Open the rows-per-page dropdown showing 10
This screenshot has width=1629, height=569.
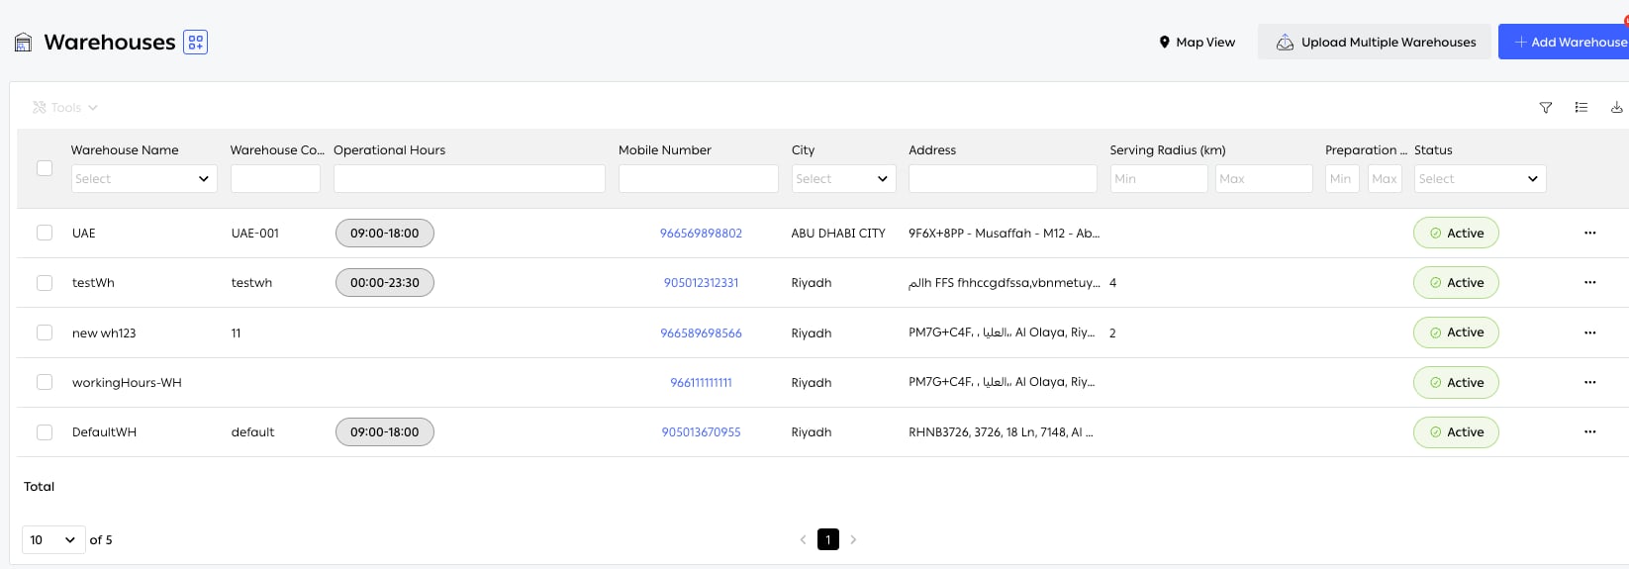point(53,539)
